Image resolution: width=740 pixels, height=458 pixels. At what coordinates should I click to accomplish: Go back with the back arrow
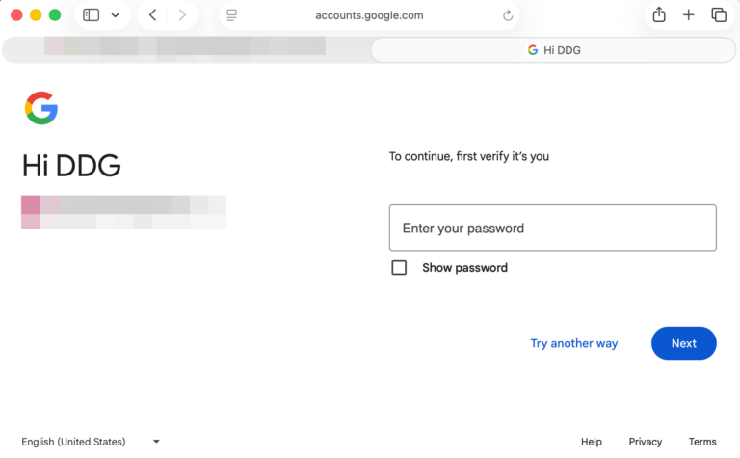(152, 15)
